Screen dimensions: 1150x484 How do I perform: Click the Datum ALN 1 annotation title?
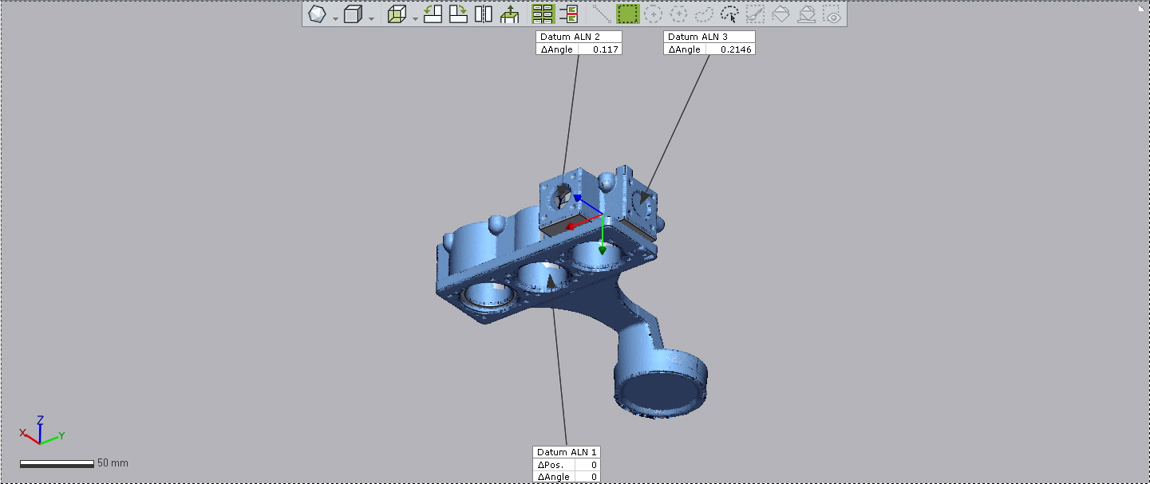(x=567, y=452)
